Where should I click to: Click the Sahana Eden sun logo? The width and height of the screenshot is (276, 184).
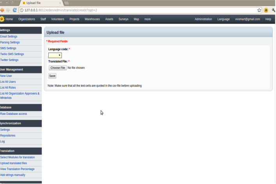pos(2,19)
